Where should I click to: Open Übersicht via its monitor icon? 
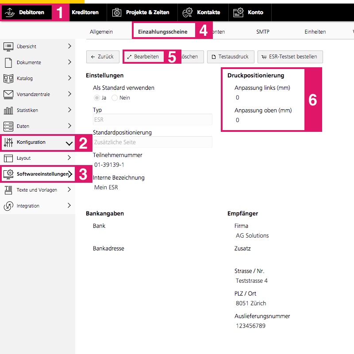click(8, 46)
